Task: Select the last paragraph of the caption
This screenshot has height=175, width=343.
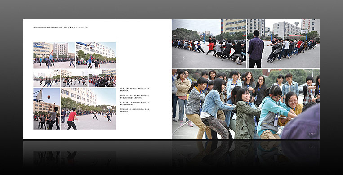Action: (x=134, y=110)
